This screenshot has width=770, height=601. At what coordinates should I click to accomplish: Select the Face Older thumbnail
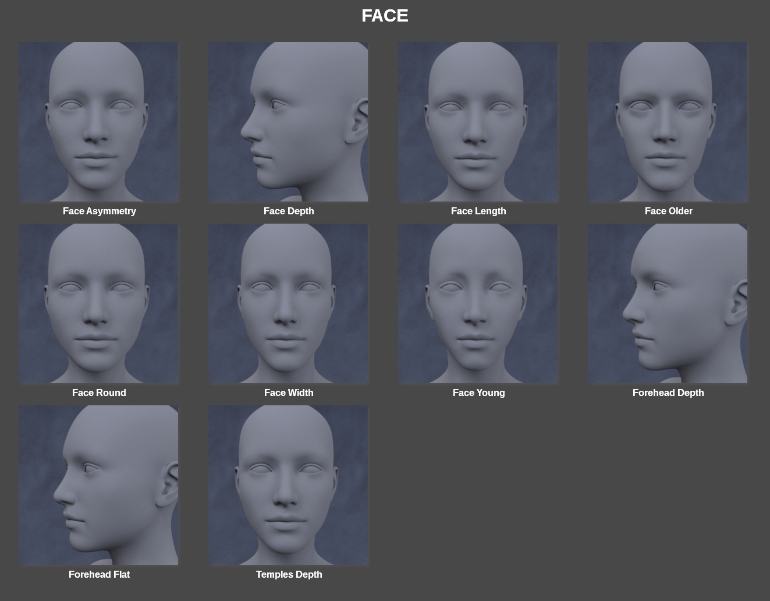point(668,122)
